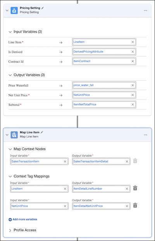155x241 pixels.
Task: Clear the price_water_fall output value
Action: click(133, 85)
